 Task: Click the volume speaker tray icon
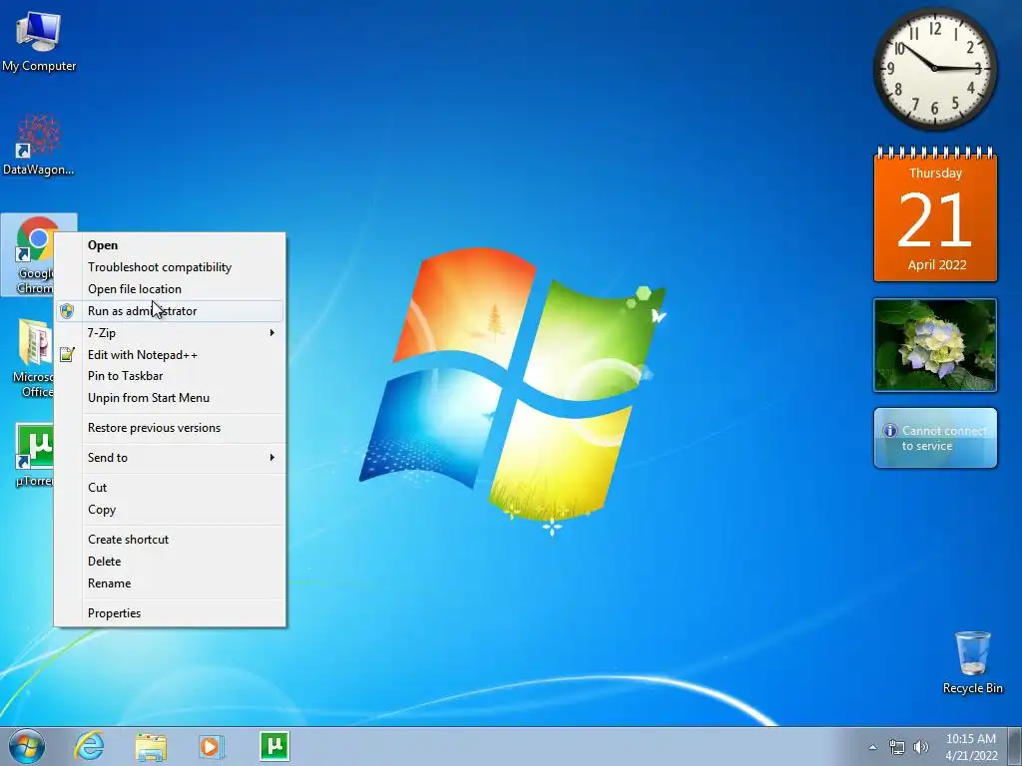click(921, 747)
